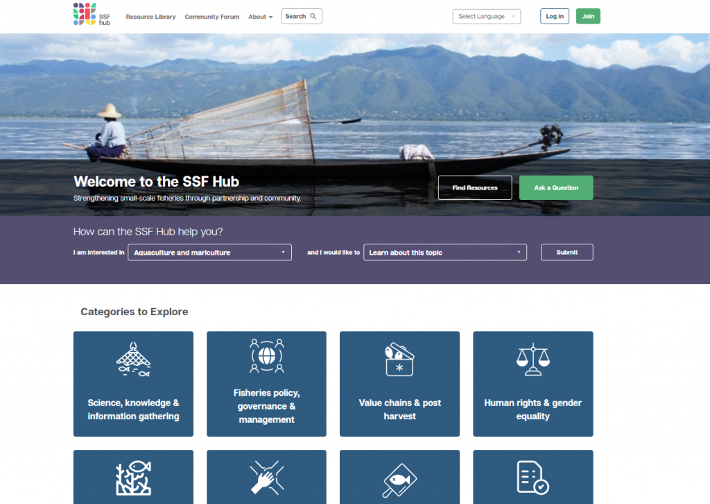The height and width of the screenshot is (504, 710).
Task: Open 'Science, knowledge & information gathering' category
Action: tap(133, 384)
